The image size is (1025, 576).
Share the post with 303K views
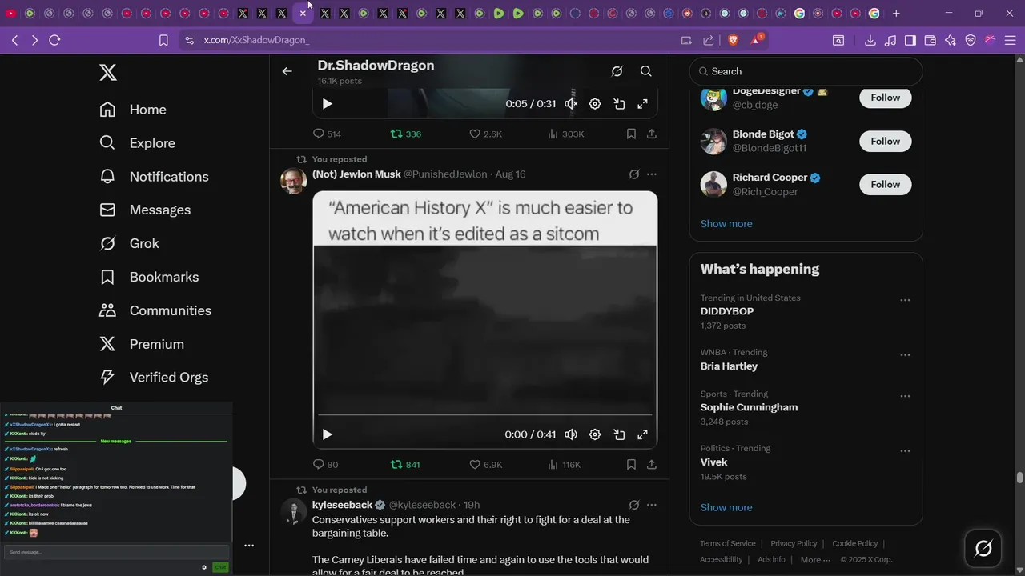click(652, 134)
